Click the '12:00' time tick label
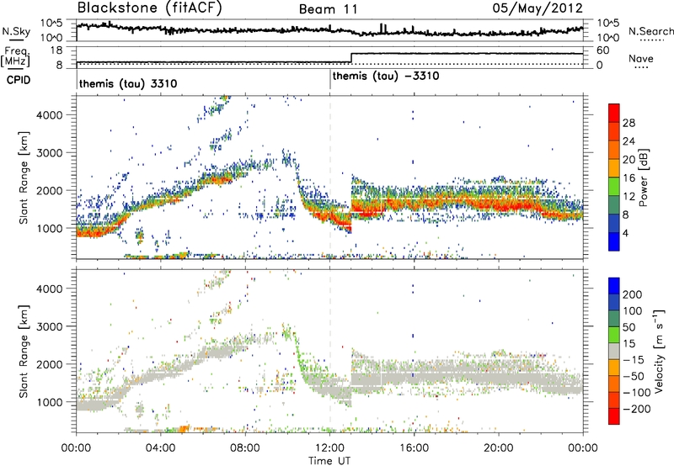Image resolution: width=674 pixels, height=466 pixels. point(329,448)
